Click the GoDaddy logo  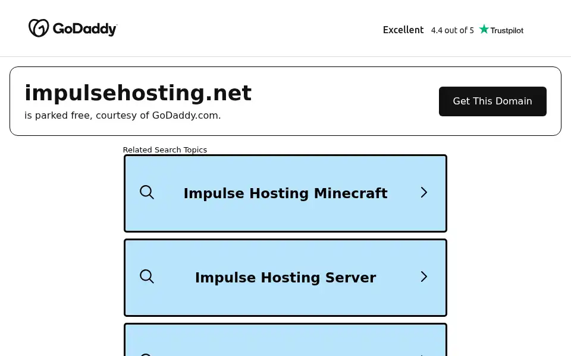(x=73, y=28)
